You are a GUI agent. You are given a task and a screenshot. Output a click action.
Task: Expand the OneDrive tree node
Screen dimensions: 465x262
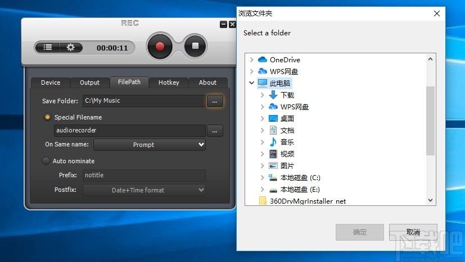251,60
